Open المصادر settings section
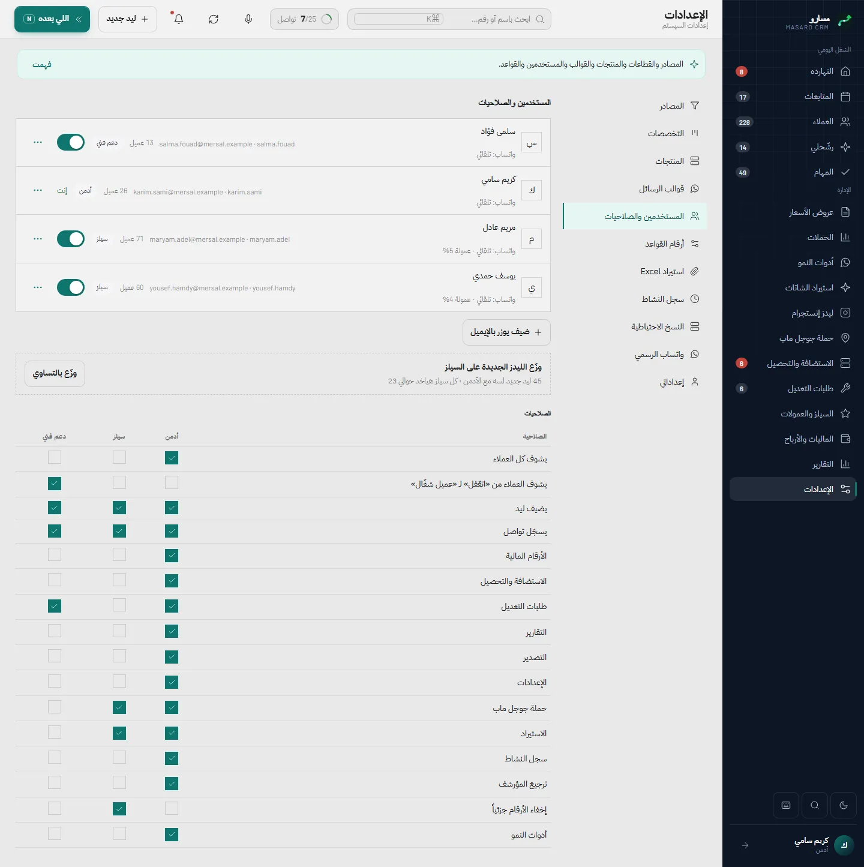 635,106
